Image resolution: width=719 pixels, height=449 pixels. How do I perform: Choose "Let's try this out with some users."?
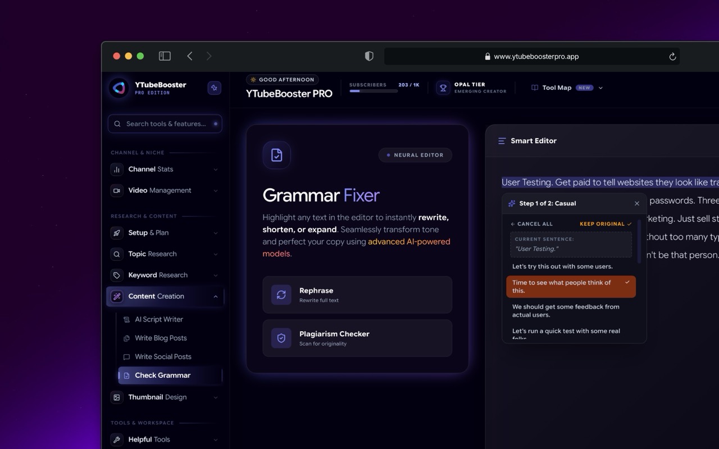pyautogui.click(x=571, y=267)
